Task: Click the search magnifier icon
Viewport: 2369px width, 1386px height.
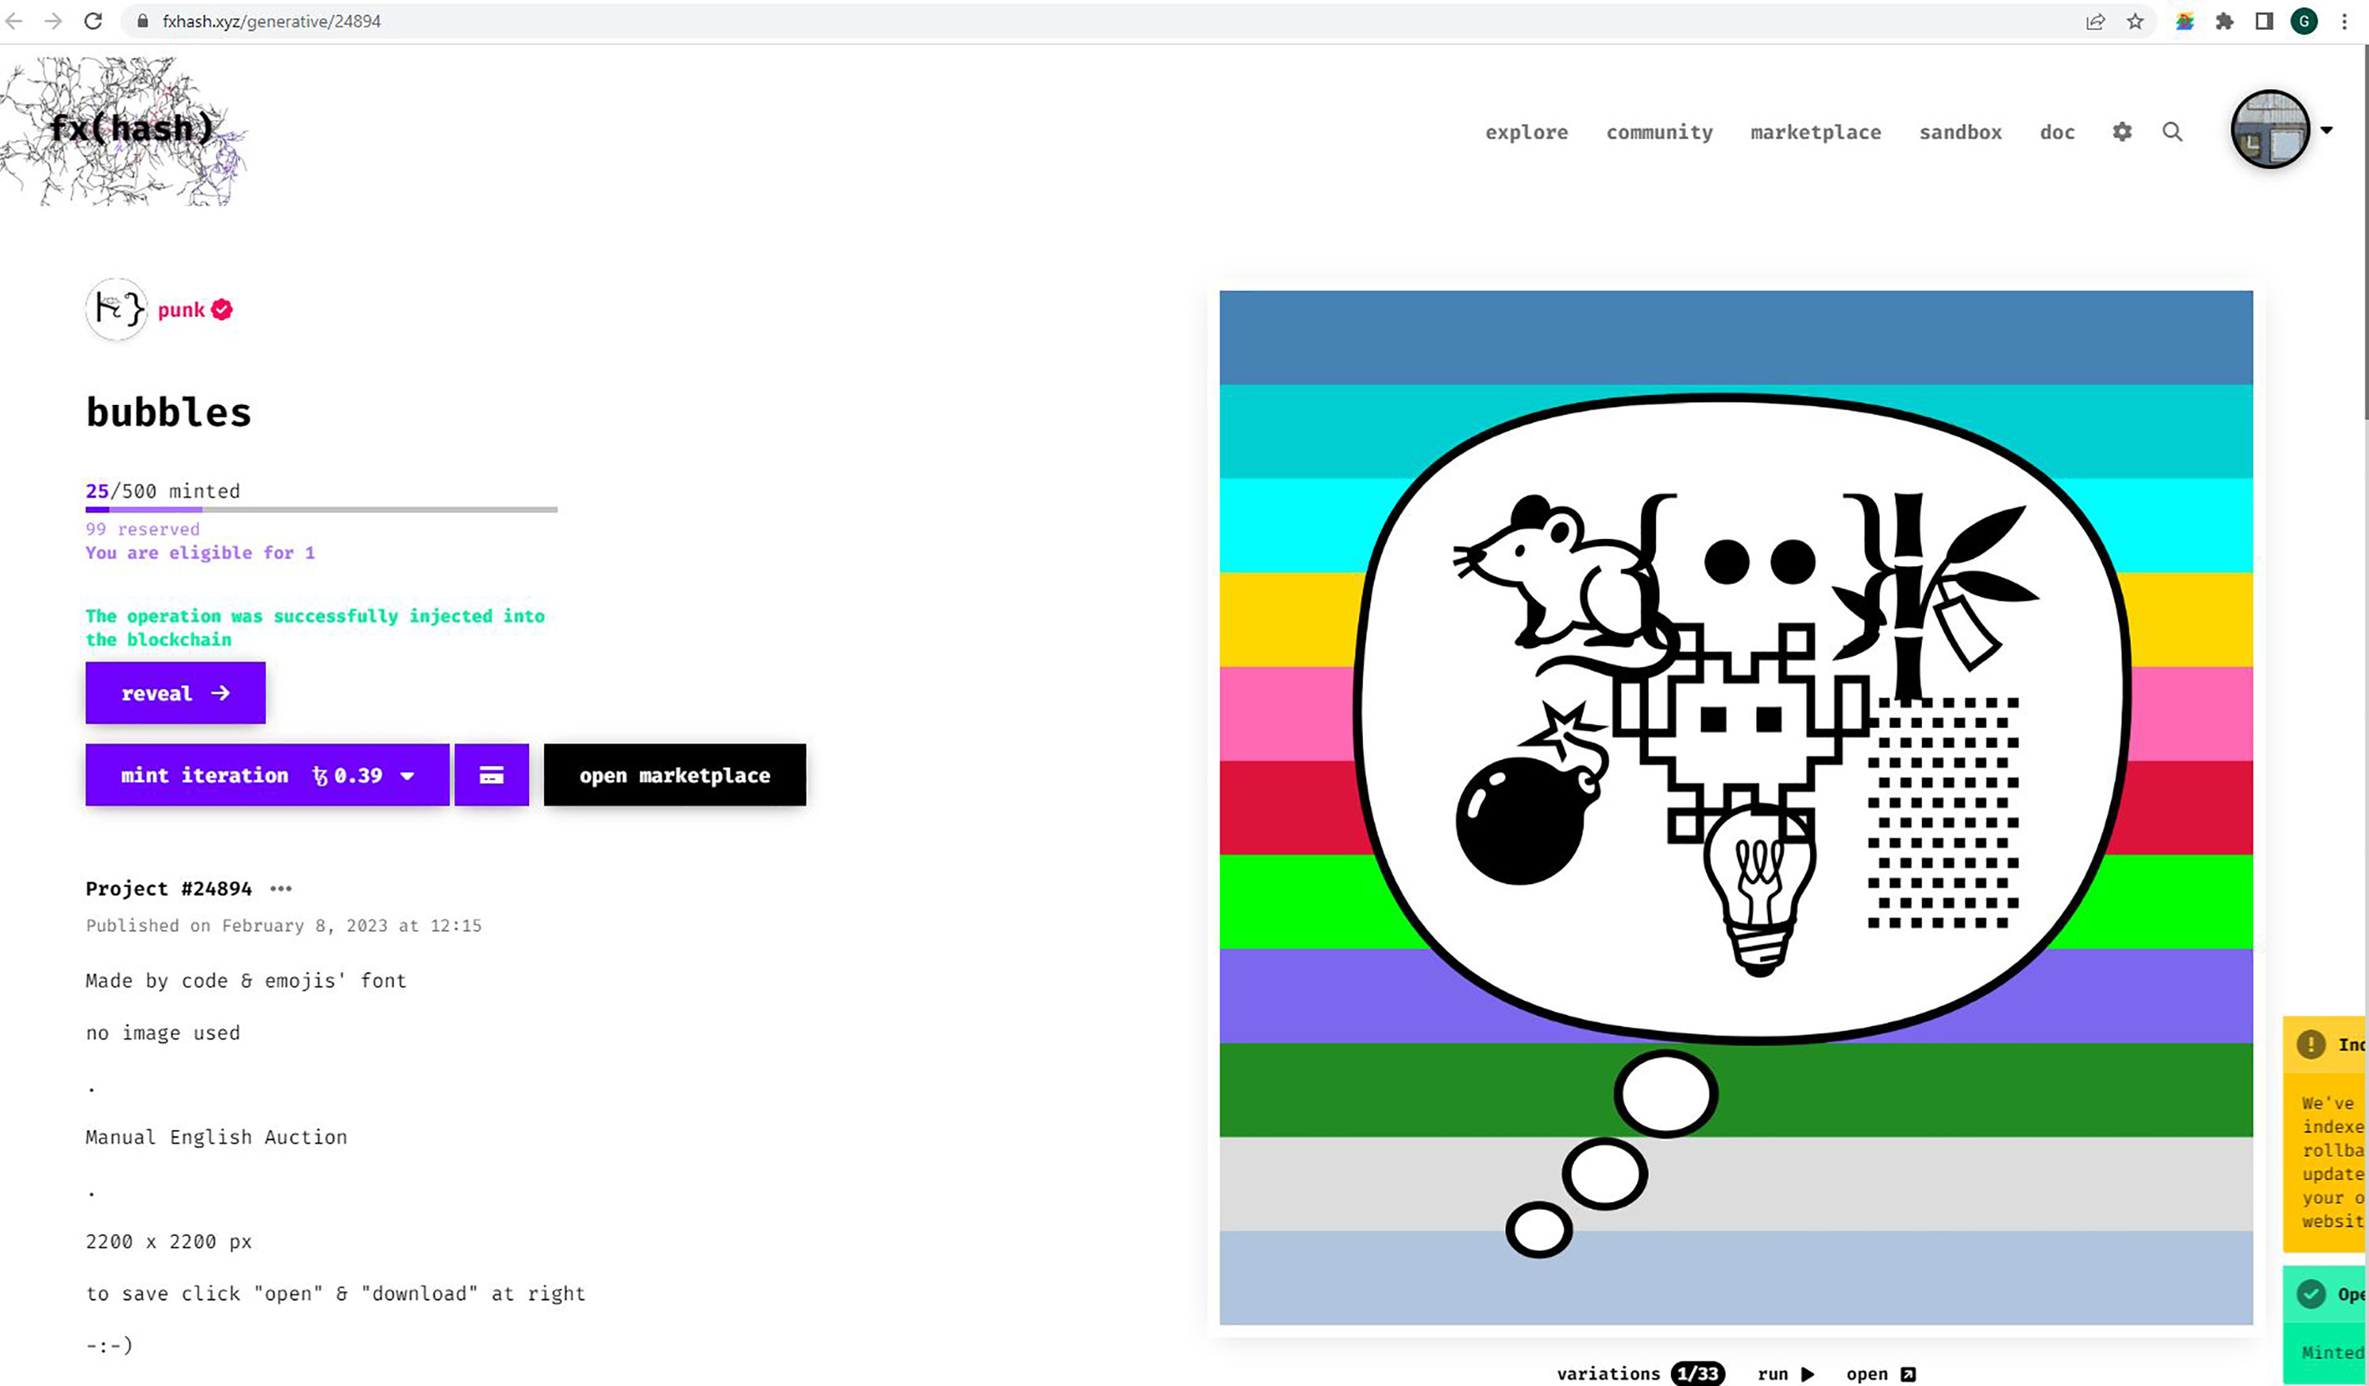Action: point(2172,132)
